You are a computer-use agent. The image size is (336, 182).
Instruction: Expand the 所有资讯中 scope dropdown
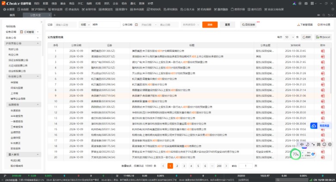190,25
